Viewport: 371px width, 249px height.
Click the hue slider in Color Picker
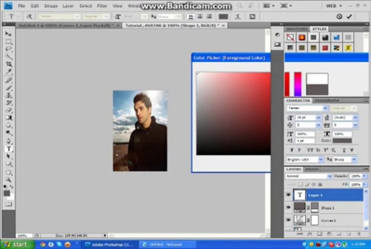click(x=298, y=84)
